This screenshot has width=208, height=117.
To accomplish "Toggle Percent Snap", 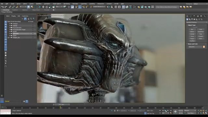I will tap(83, 7).
